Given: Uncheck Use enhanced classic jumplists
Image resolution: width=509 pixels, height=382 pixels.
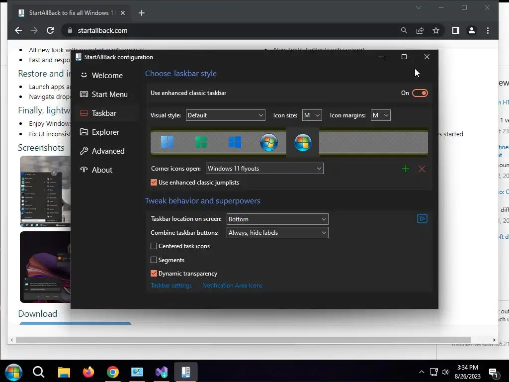Looking at the screenshot, I should (154, 182).
